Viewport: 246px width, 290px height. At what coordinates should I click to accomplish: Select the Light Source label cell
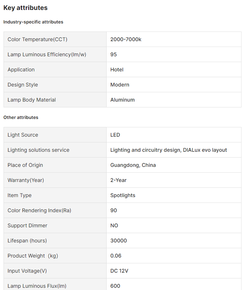coord(23,135)
